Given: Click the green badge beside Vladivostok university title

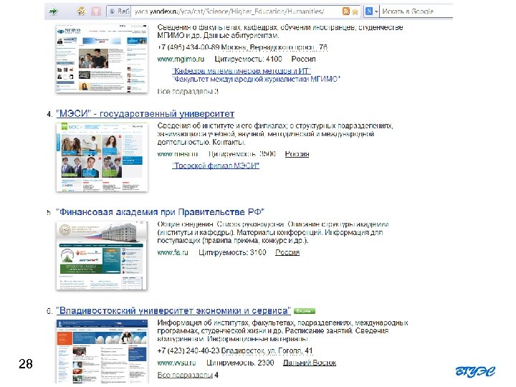Looking at the screenshot, I should point(305,310).
